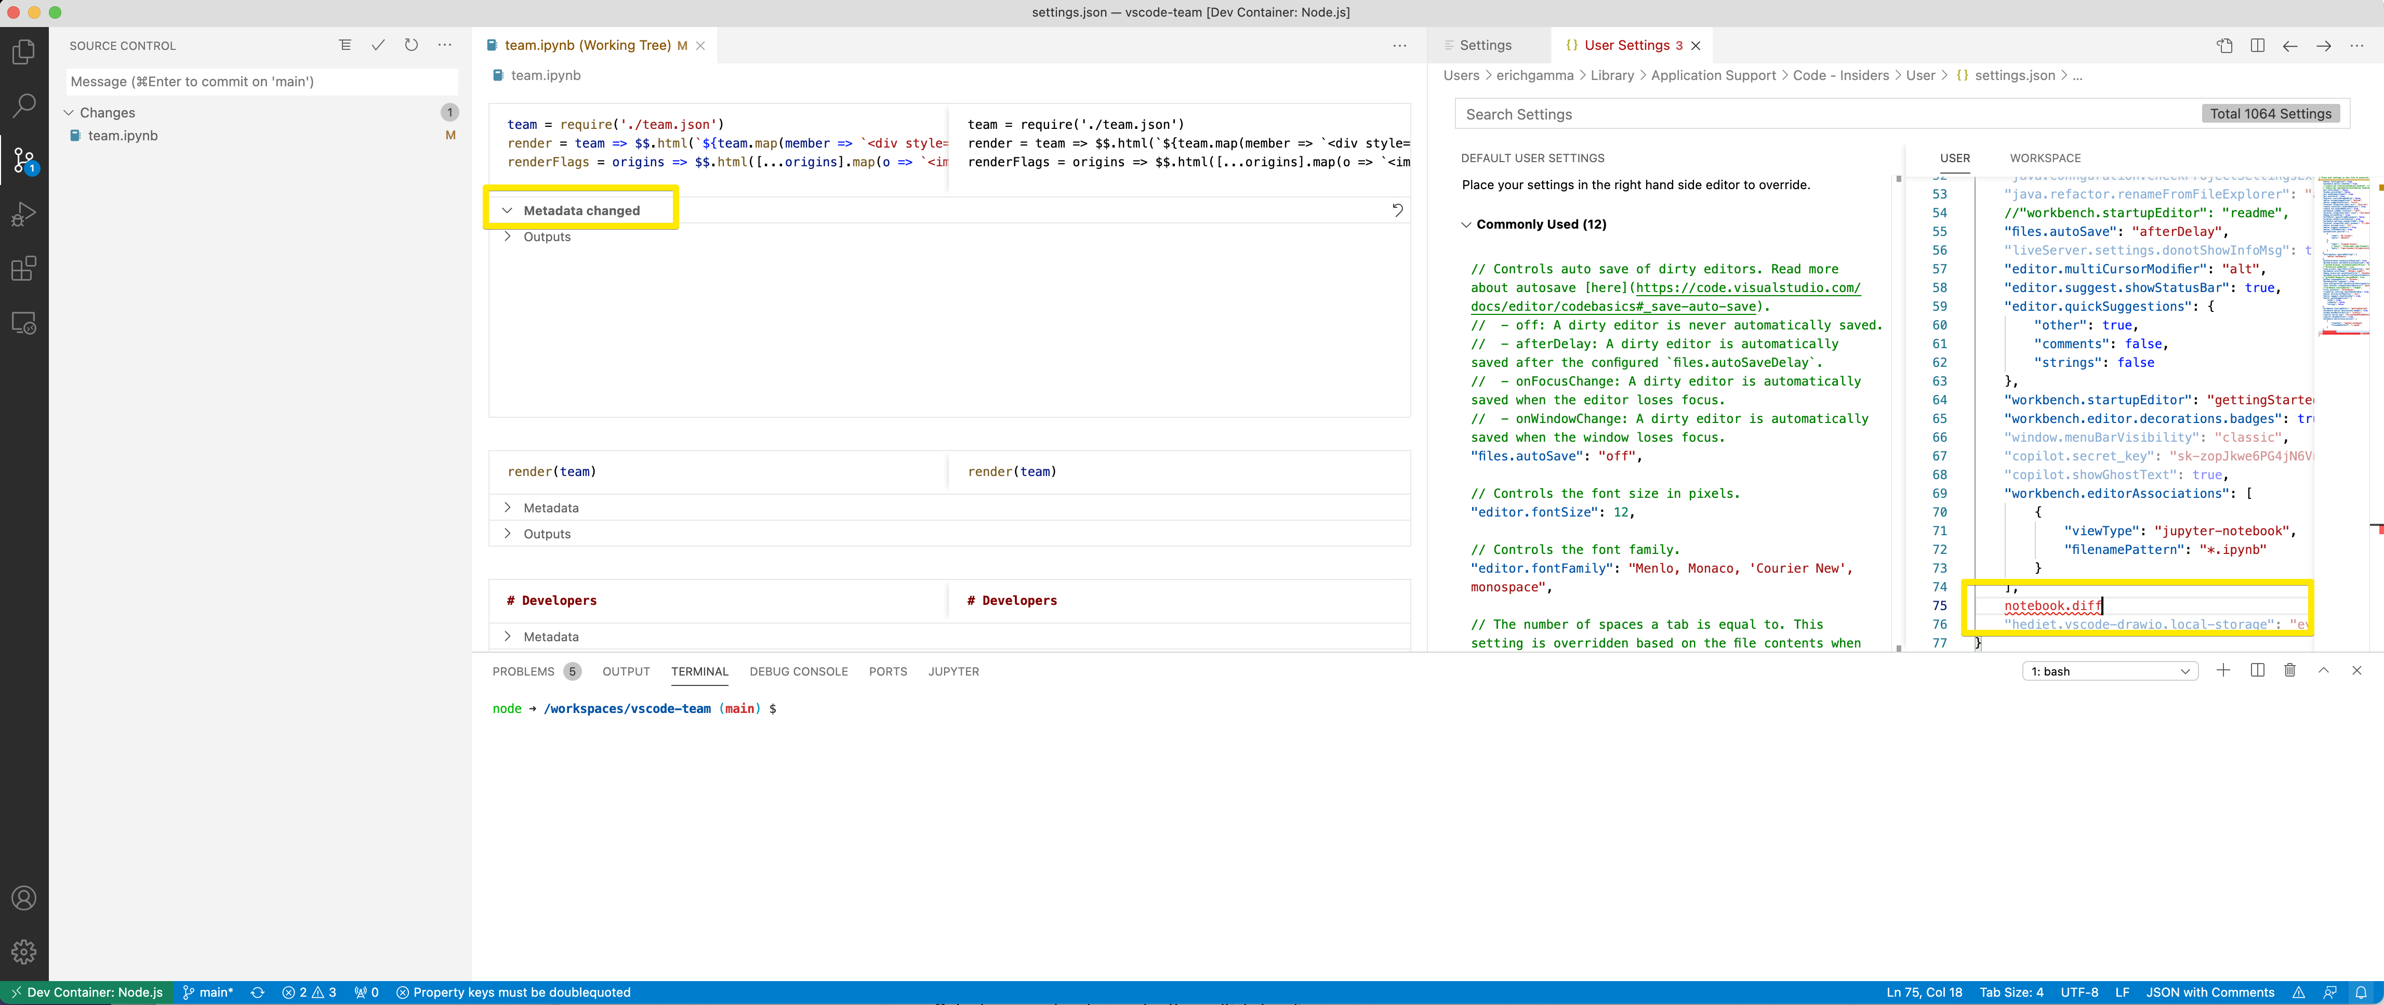Maximize the terminal panel with the chevron
The height and width of the screenshot is (1005, 2384).
[2324, 671]
